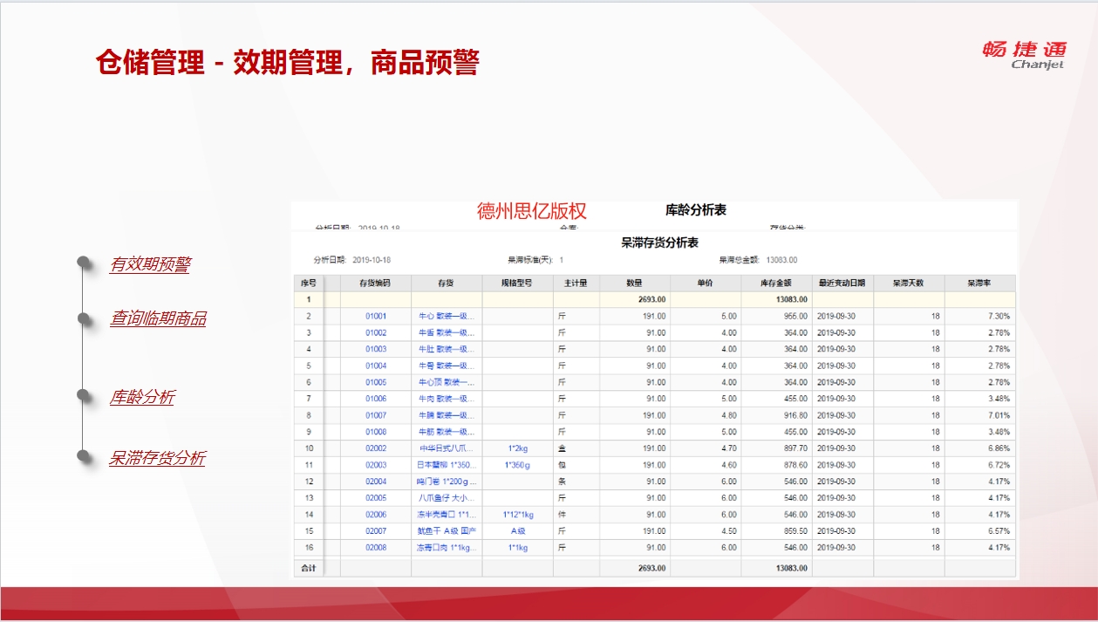This screenshot has width=1098, height=622.
Task: Click the 序号 column header
Action: tap(308, 283)
